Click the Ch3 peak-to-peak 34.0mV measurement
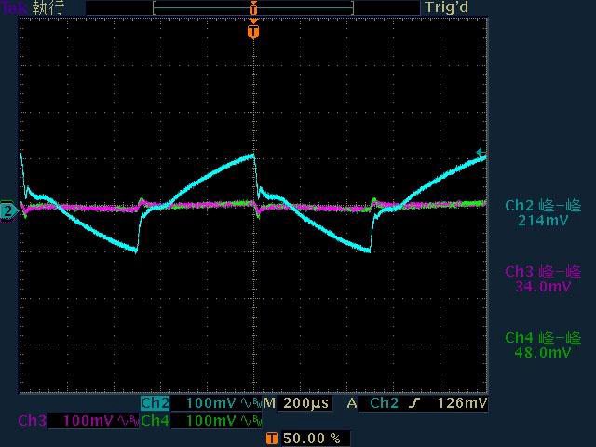 (x=543, y=279)
